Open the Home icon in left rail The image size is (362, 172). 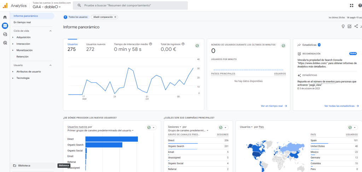pyautogui.click(x=5, y=17)
